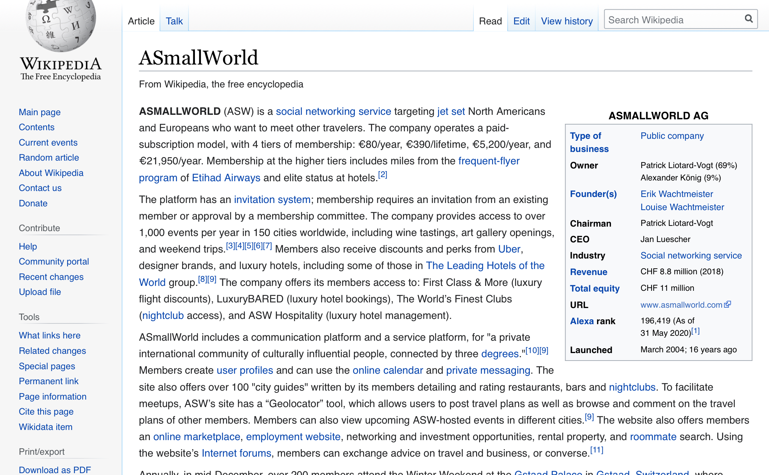Jump to citation [2]

coord(383,174)
